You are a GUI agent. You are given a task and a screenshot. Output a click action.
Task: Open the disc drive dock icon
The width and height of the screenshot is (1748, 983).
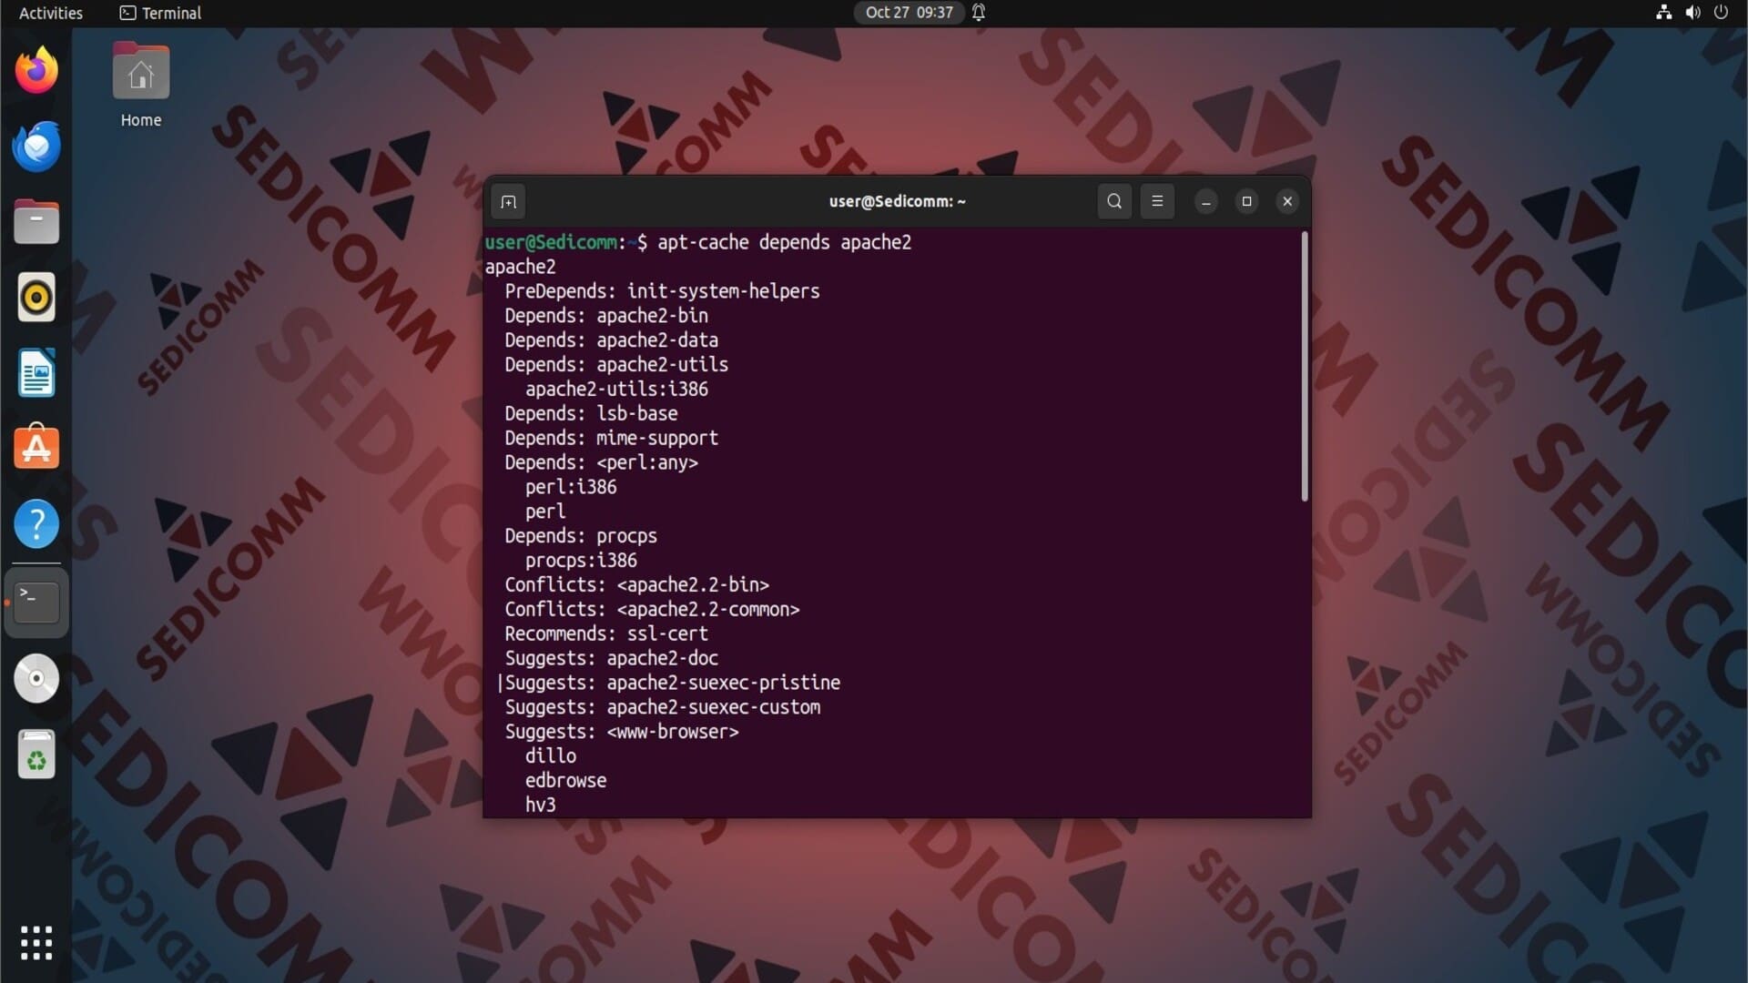(x=36, y=678)
